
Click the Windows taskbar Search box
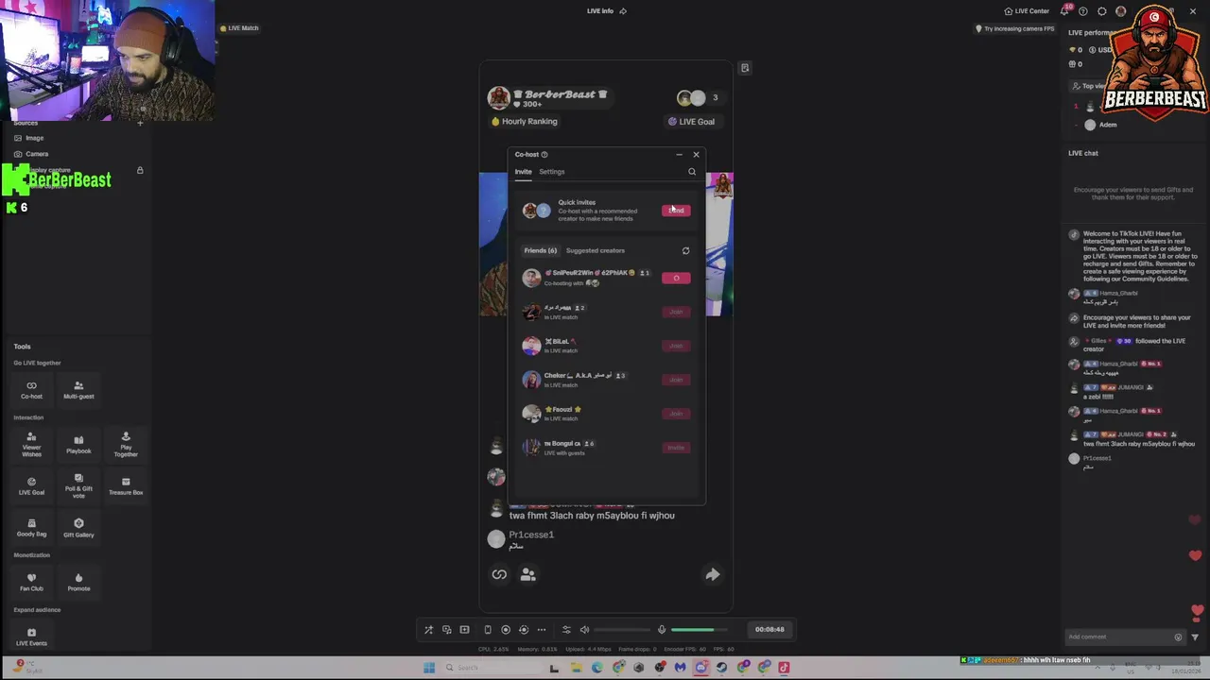492,668
